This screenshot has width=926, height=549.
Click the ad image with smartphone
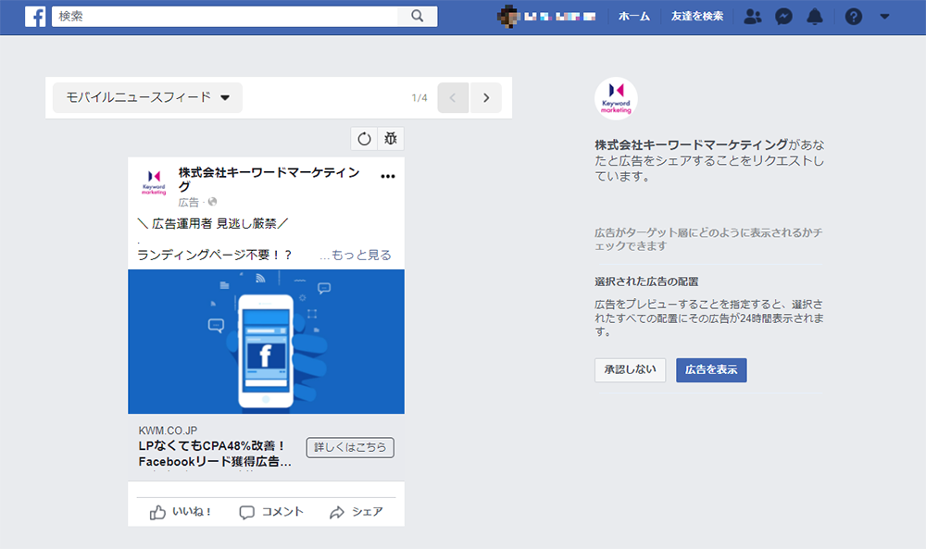click(267, 342)
